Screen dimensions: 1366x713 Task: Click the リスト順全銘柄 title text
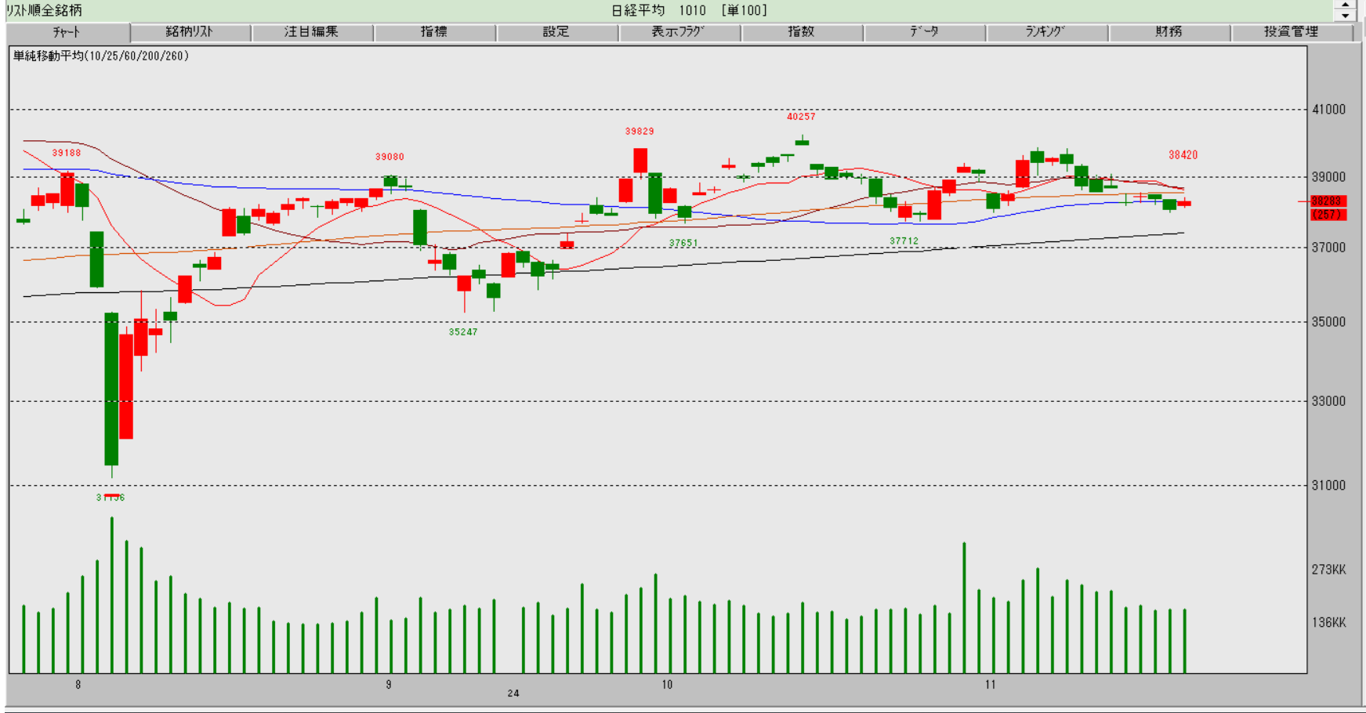[x=44, y=10]
